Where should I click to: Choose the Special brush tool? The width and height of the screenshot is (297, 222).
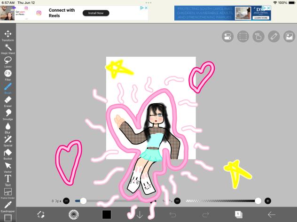pyautogui.click(x=8, y=141)
